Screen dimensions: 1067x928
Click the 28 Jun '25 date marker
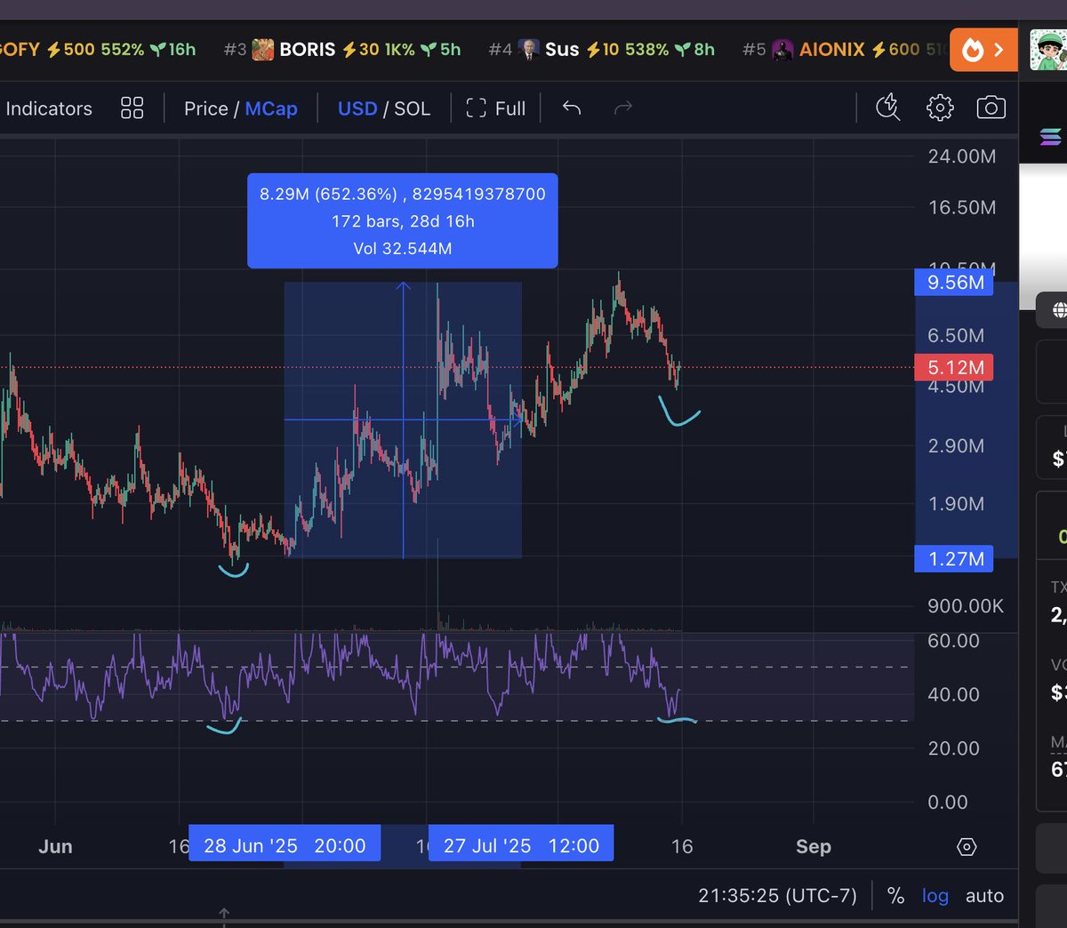point(285,845)
